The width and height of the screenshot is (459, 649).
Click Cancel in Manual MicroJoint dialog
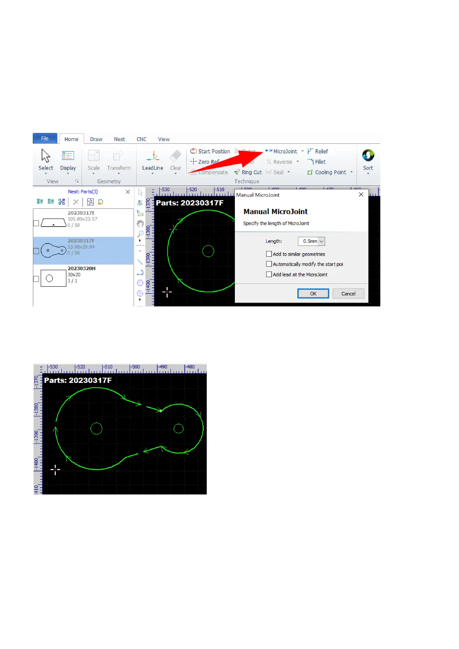click(x=348, y=294)
